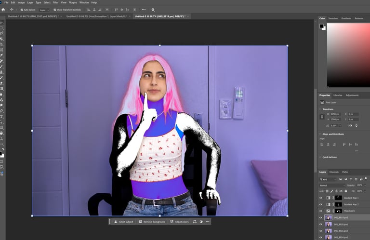The height and width of the screenshot is (240, 370).
Task: Select the Move tool in the toolbar
Action: coord(2,22)
